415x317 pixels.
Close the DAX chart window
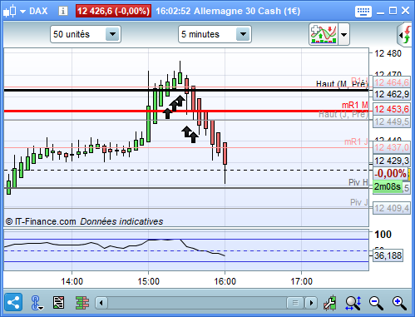405,11
